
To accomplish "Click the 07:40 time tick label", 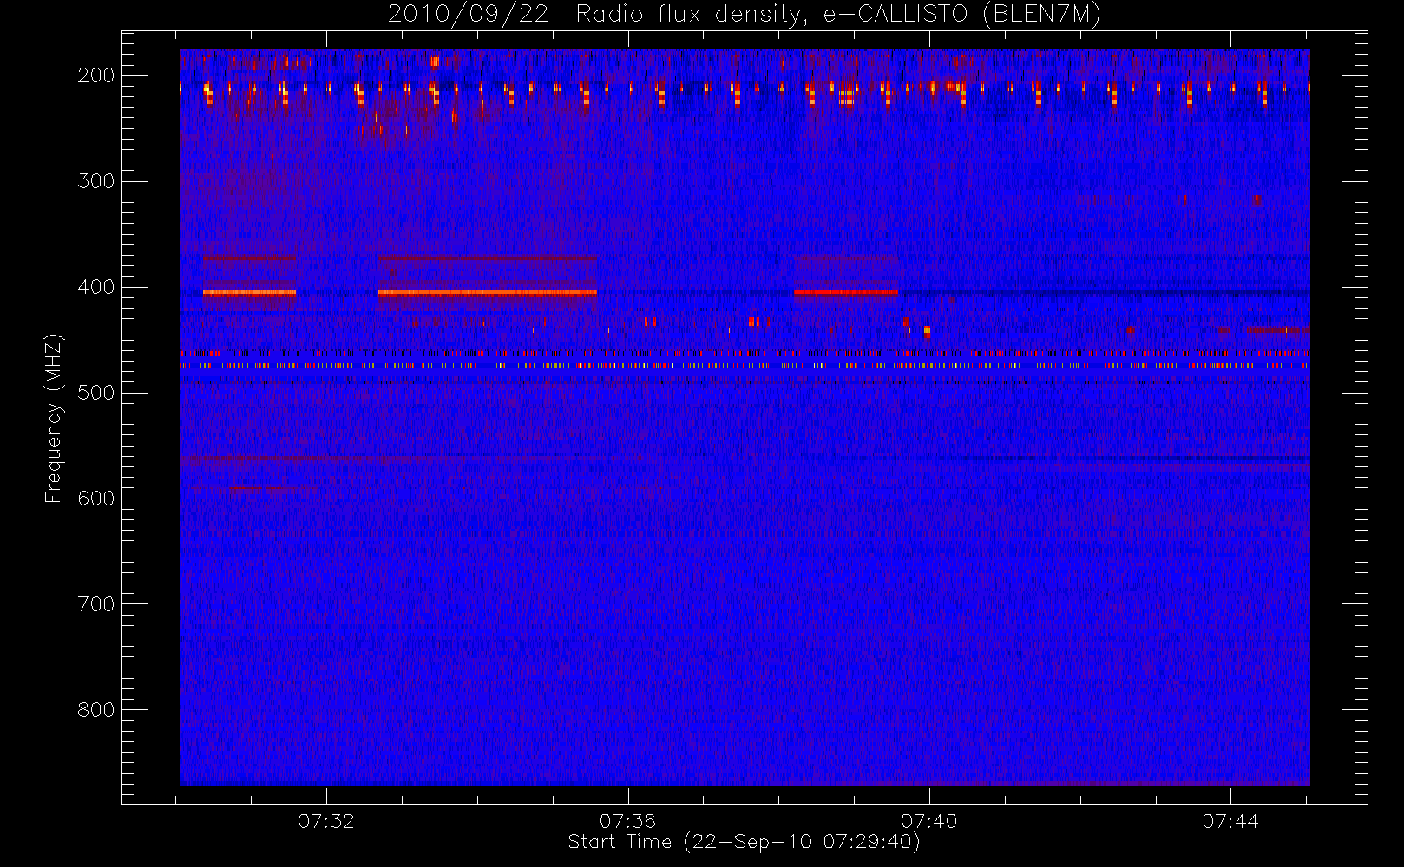I will (928, 821).
